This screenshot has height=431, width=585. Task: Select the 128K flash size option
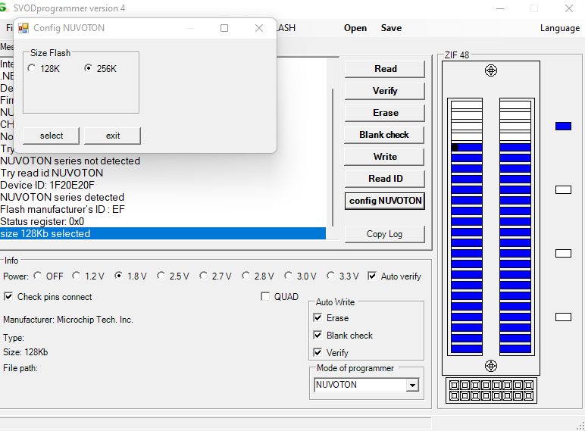pyautogui.click(x=32, y=69)
